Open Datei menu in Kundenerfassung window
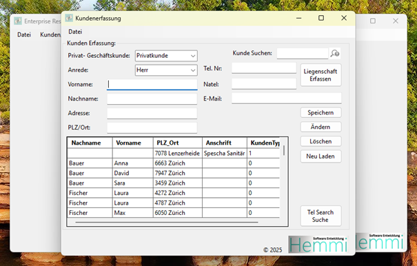The height and width of the screenshot is (266, 417). point(75,32)
